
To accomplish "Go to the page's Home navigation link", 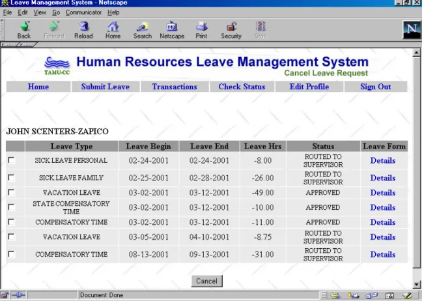I will click(38, 87).
